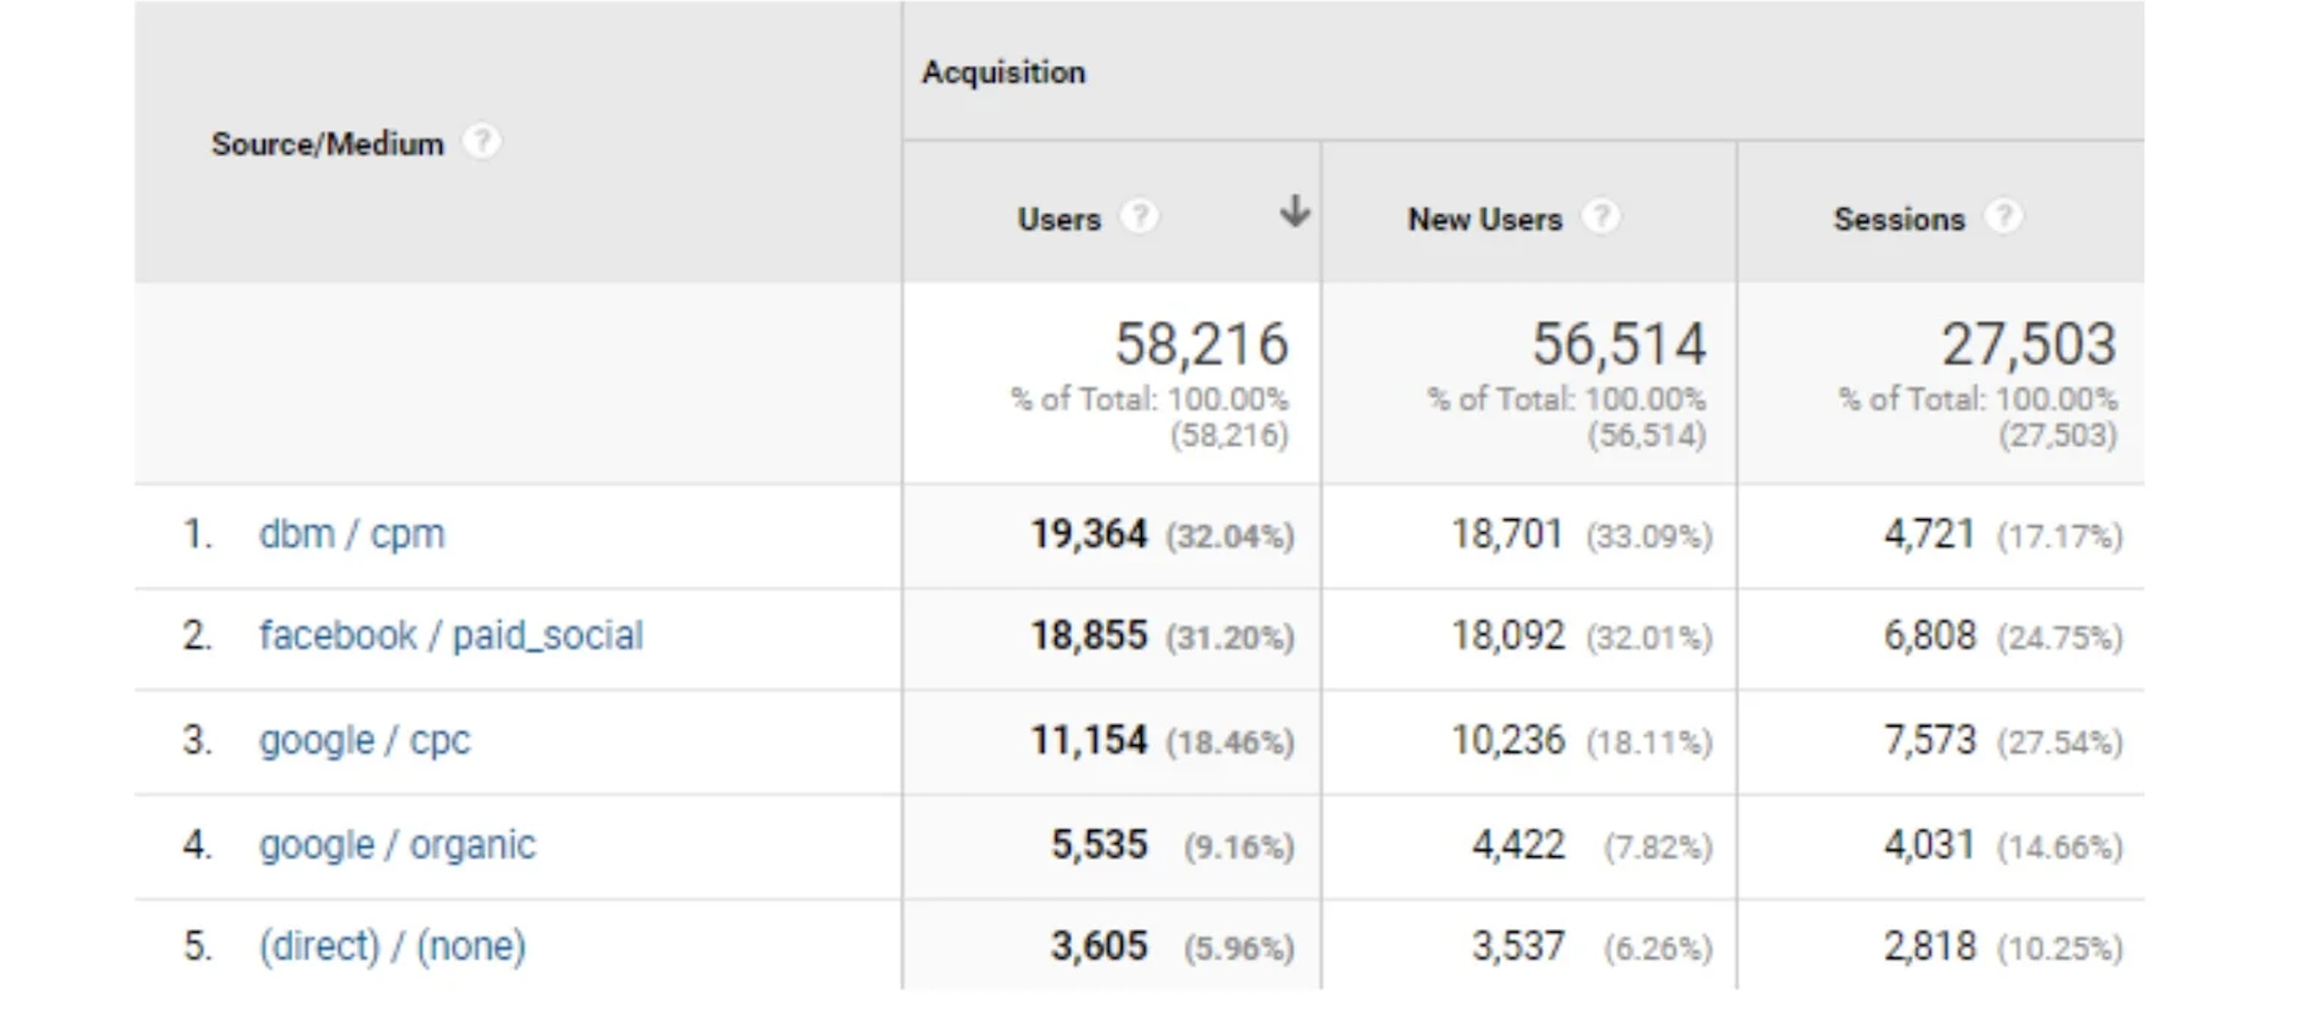Open facebook / paid_social source link
Viewport: 2317px width, 1009px height.
450,635
